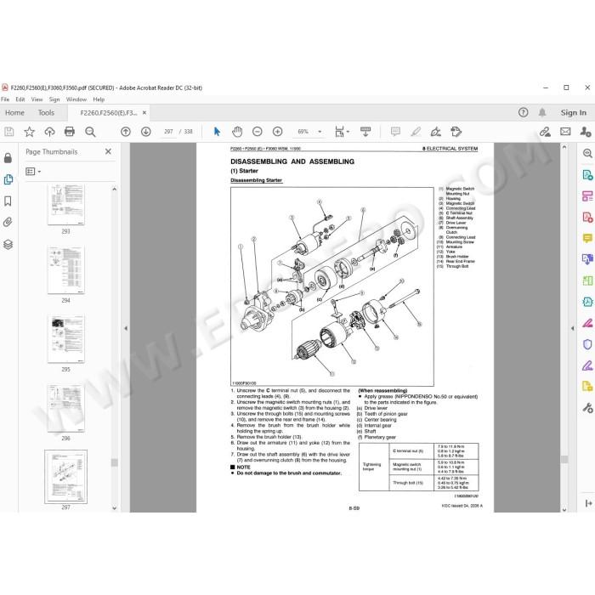Switch to the Home tab
The image size is (595, 595).
14,113
